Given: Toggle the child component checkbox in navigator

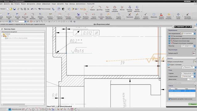Looking at the screenshot, I should [x=6, y=38].
